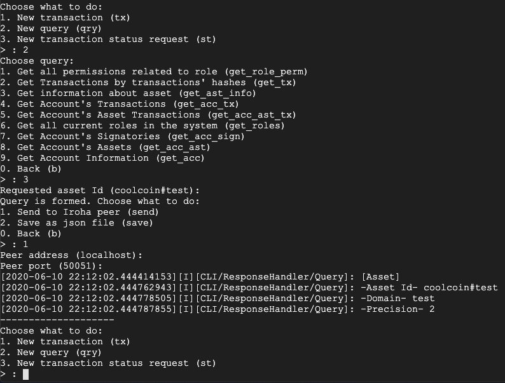505x383 pixels.
Task: Click the dashed separator line
Action: click(57, 319)
